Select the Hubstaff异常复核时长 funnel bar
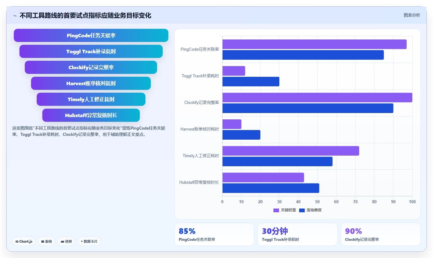This screenshot has height=258, width=433. tap(91, 115)
